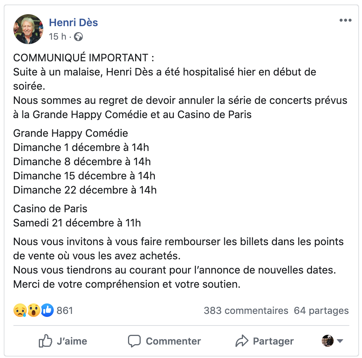View the 64 partages list
Screen dimensions: 362x358
[321, 311]
